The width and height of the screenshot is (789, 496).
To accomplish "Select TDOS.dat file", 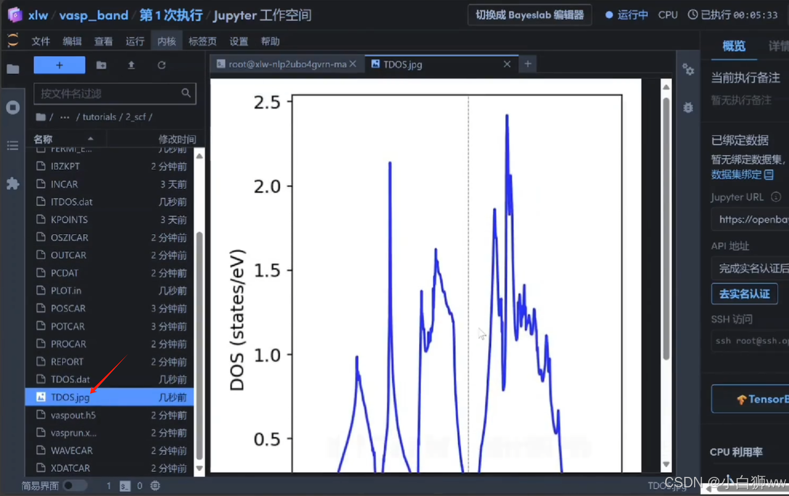I will pyautogui.click(x=110, y=379).
